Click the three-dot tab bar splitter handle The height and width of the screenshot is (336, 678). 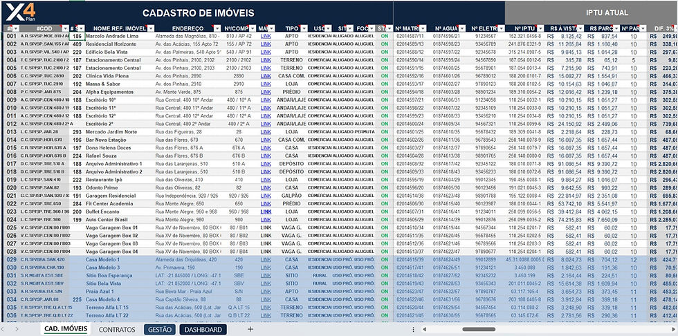click(414, 330)
